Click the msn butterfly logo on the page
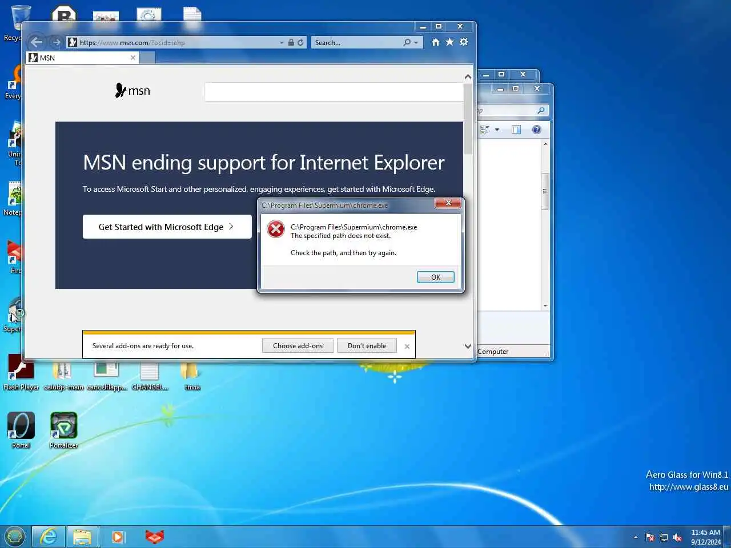 click(132, 91)
